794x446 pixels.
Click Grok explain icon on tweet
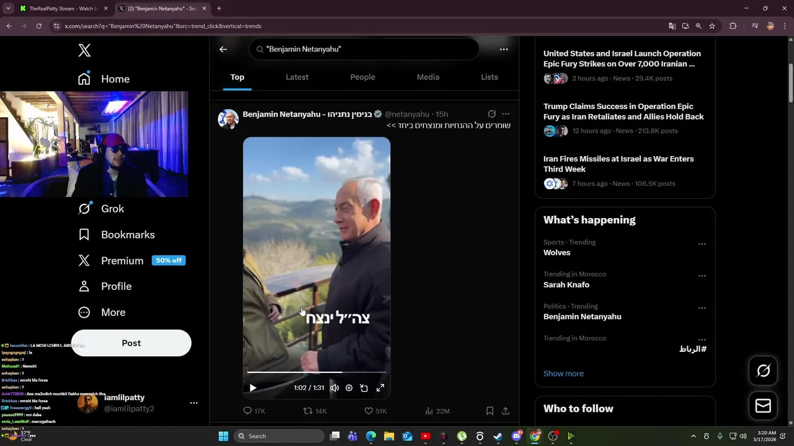click(x=492, y=114)
